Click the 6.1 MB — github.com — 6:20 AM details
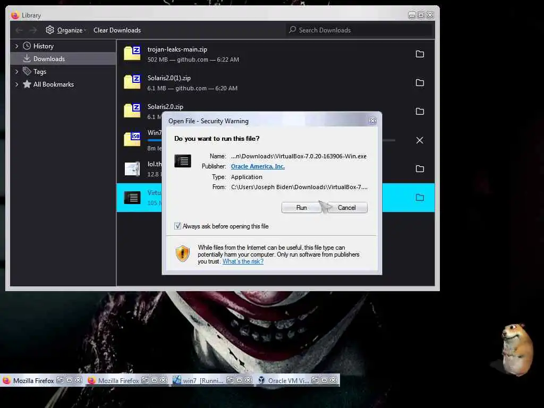 (x=192, y=89)
